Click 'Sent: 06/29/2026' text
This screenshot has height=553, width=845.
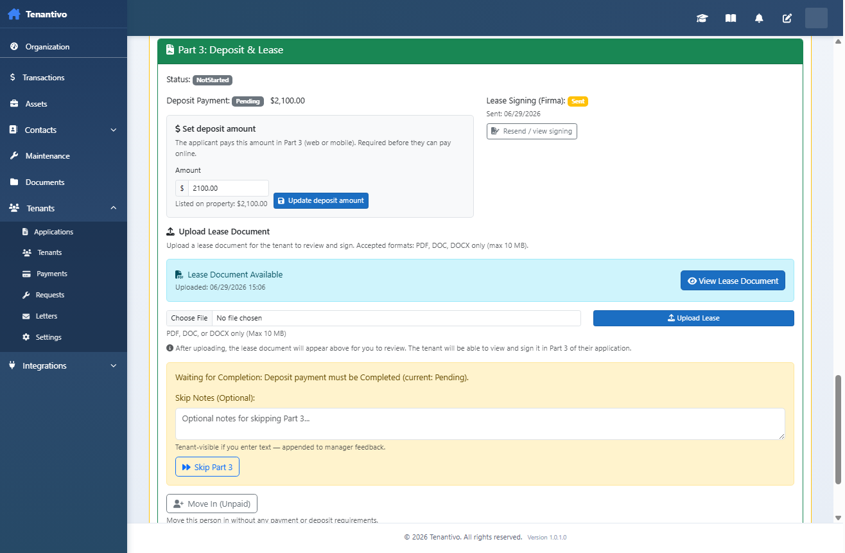pyautogui.click(x=514, y=114)
